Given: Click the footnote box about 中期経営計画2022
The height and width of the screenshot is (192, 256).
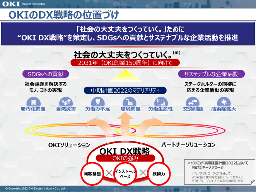Looking at the screenshot, I should point(220,172).
